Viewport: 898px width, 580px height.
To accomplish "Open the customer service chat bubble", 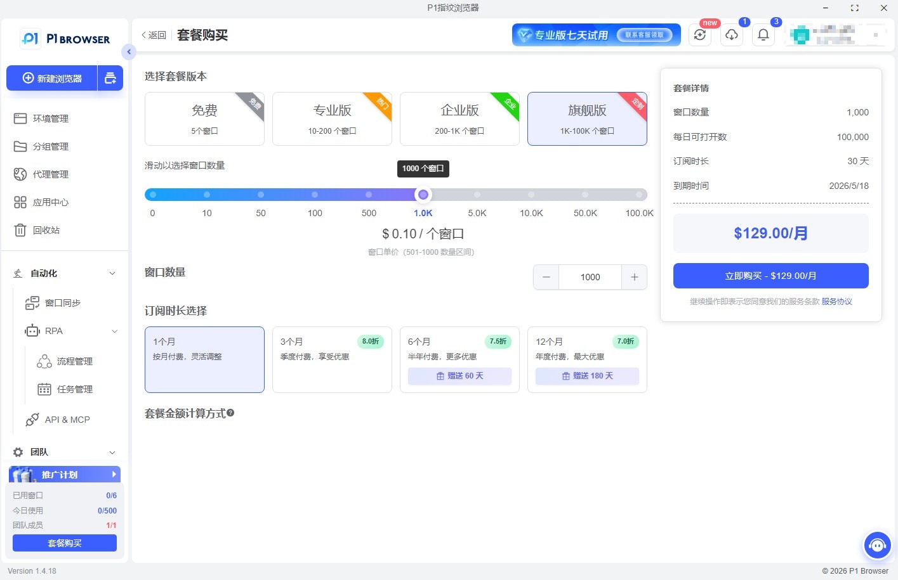I will click(x=877, y=545).
